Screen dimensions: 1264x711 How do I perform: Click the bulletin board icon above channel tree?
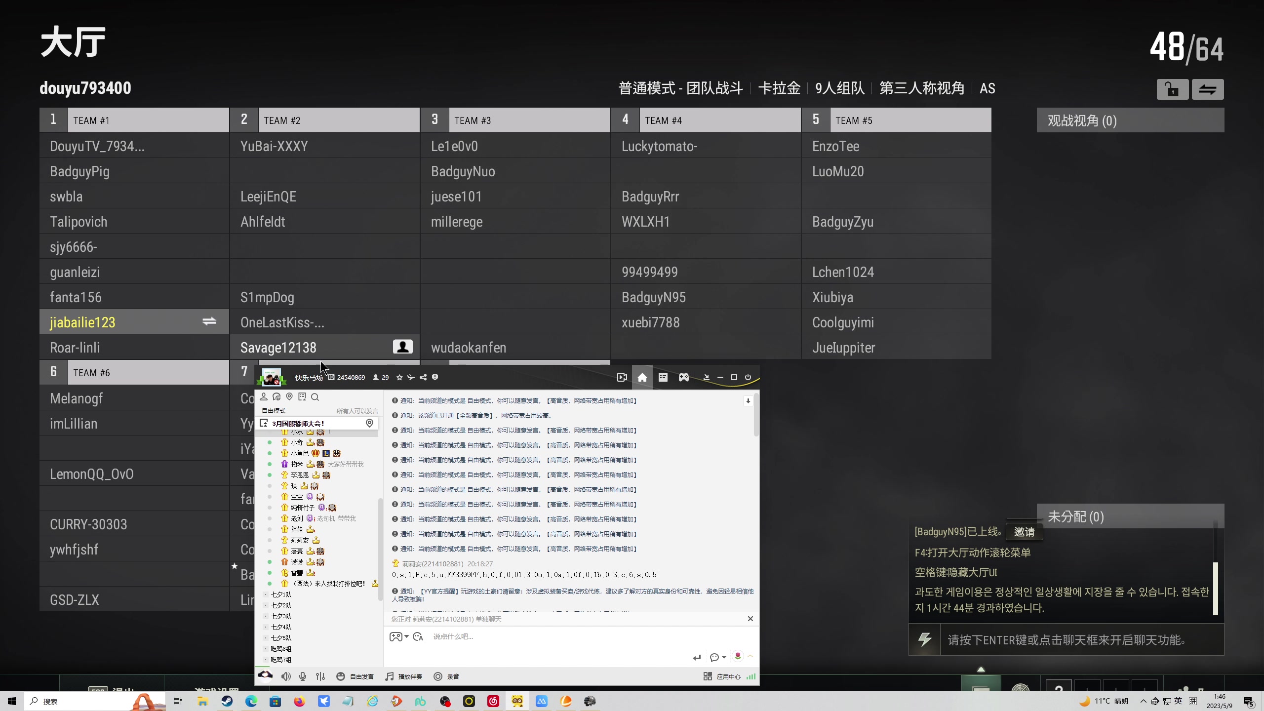pos(302,396)
